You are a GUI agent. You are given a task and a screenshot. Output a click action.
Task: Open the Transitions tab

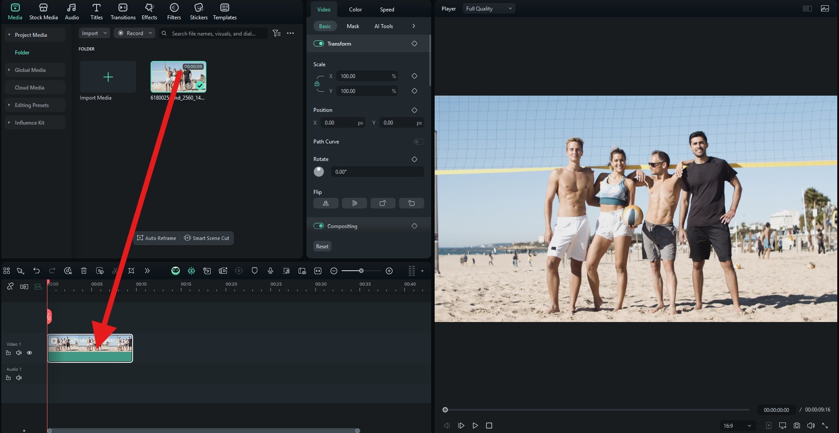tap(123, 12)
